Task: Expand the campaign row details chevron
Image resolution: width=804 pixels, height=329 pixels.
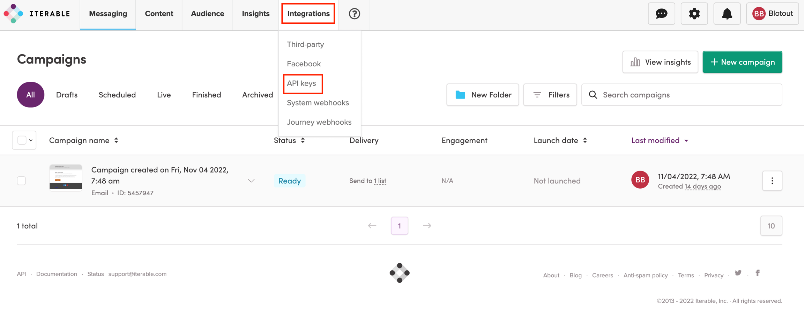Action: click(251, 181)
